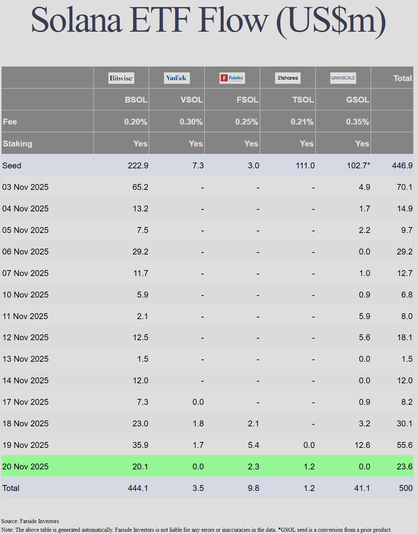Click the 18 Nov 2025 date
This screenshot has width=418, height=534.
pyautogui.click(x=25, y=424)
